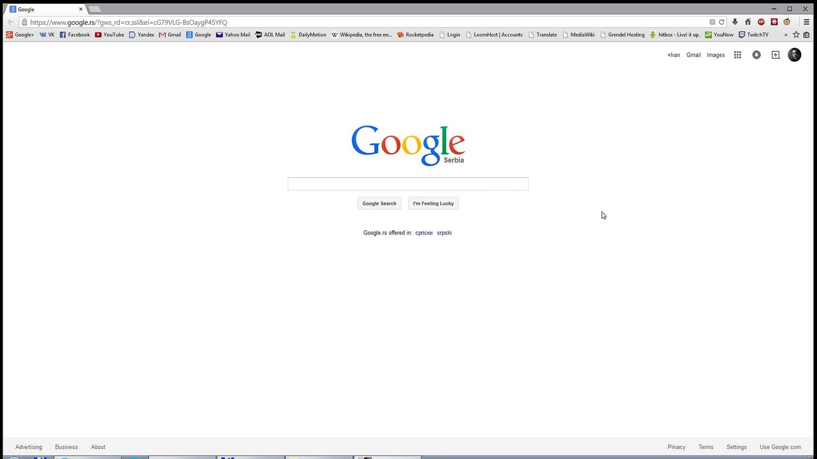This screenshot has width=817, height=459.
Task: Open the About footer link
Action: [98, 447]
